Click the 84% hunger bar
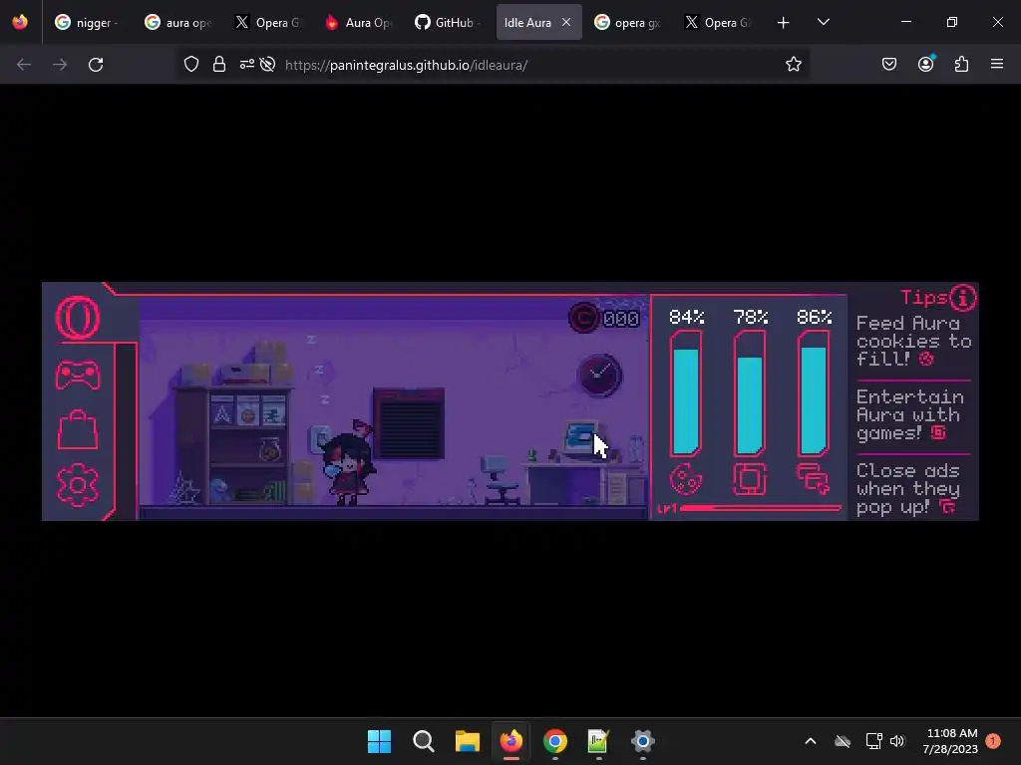This screenshot has width=1021, height=765. tap(686, 393)
